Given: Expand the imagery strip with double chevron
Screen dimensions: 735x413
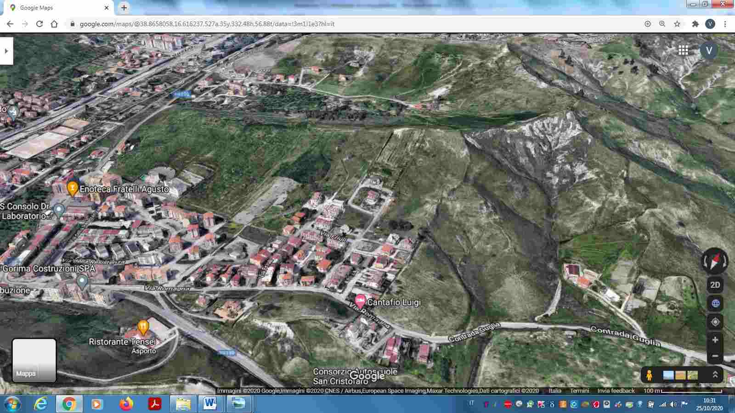Looking at the screenshot, I should point(715,375).
